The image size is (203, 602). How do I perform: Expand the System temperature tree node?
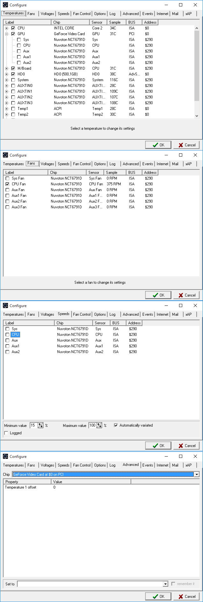click(x=7, y=80)
